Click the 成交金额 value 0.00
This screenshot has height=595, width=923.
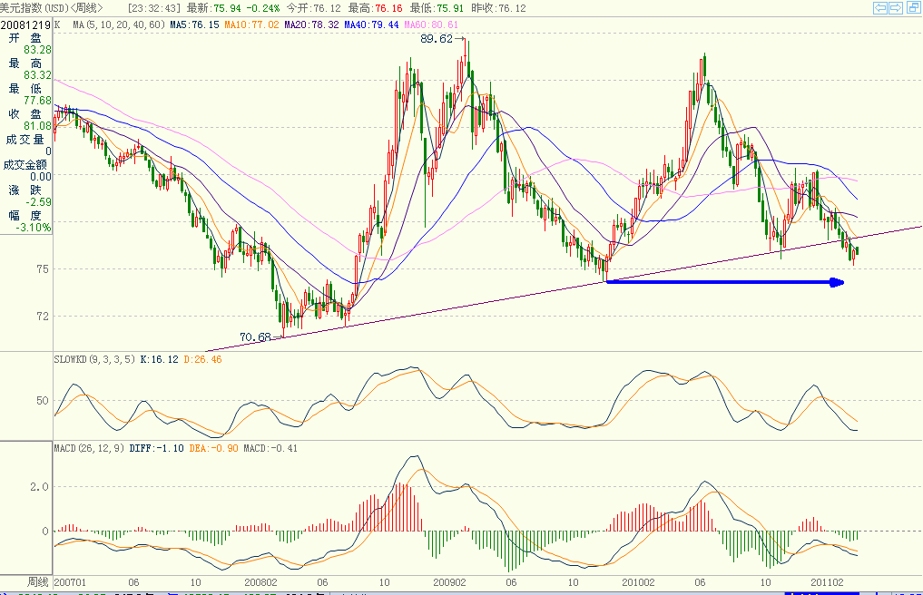tap(41, 177)
